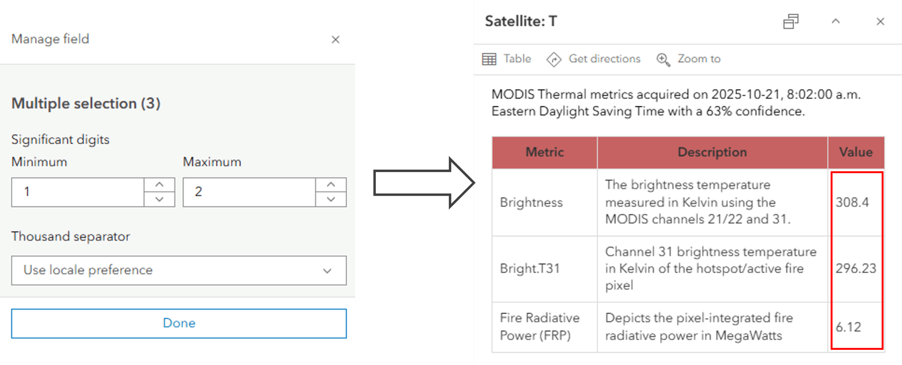
Task: Increase minimum significant digits
Action: pyautogui.click(x=159, y=185)
